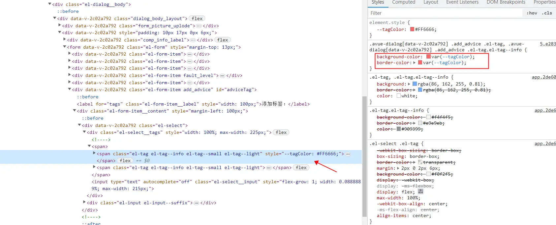Screen dimensions: 556x225
Task: Click the Filter styles input field
Action: (x=445, y=13)
